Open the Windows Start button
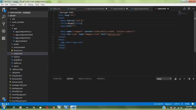The width and height of the screenshot is (196, 110). point(4,108)
